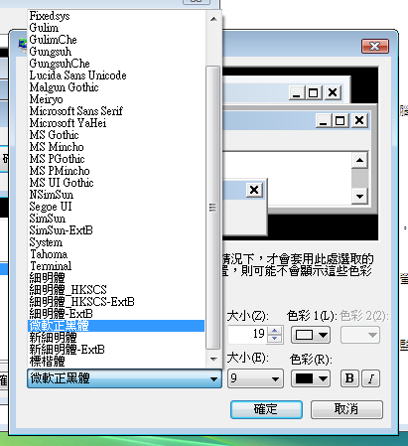Open the font 色彩(R) black color dropdown
Viewport: 408px width, 446px height.
311,378
